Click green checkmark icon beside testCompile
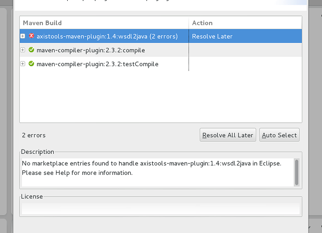Viewport: 322px width, 233px height. click(x=31, y=64)
